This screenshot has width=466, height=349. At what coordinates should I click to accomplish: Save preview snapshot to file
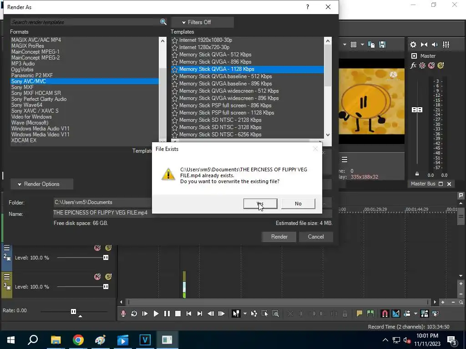[x=382, y=45]
